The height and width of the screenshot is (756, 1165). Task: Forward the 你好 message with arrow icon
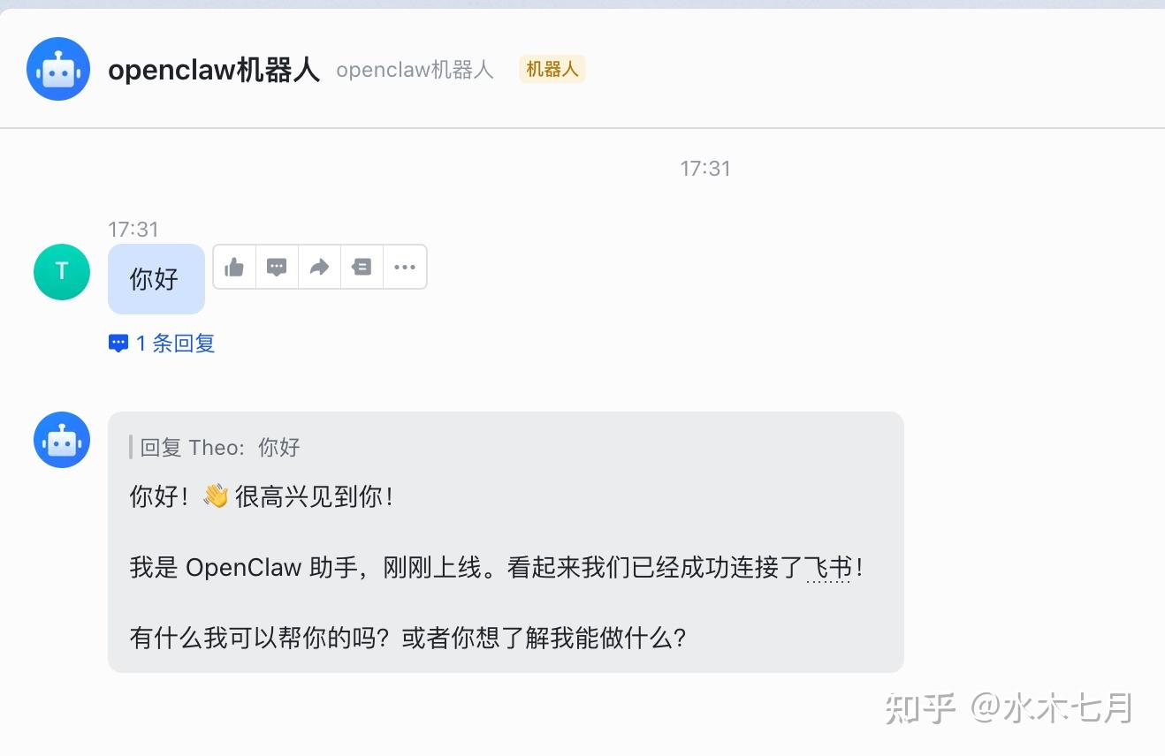point(319,267)
